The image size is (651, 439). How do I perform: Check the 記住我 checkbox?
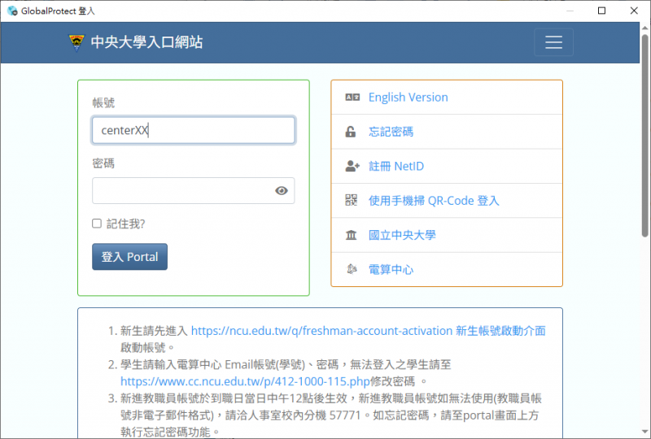pos(97,224)
